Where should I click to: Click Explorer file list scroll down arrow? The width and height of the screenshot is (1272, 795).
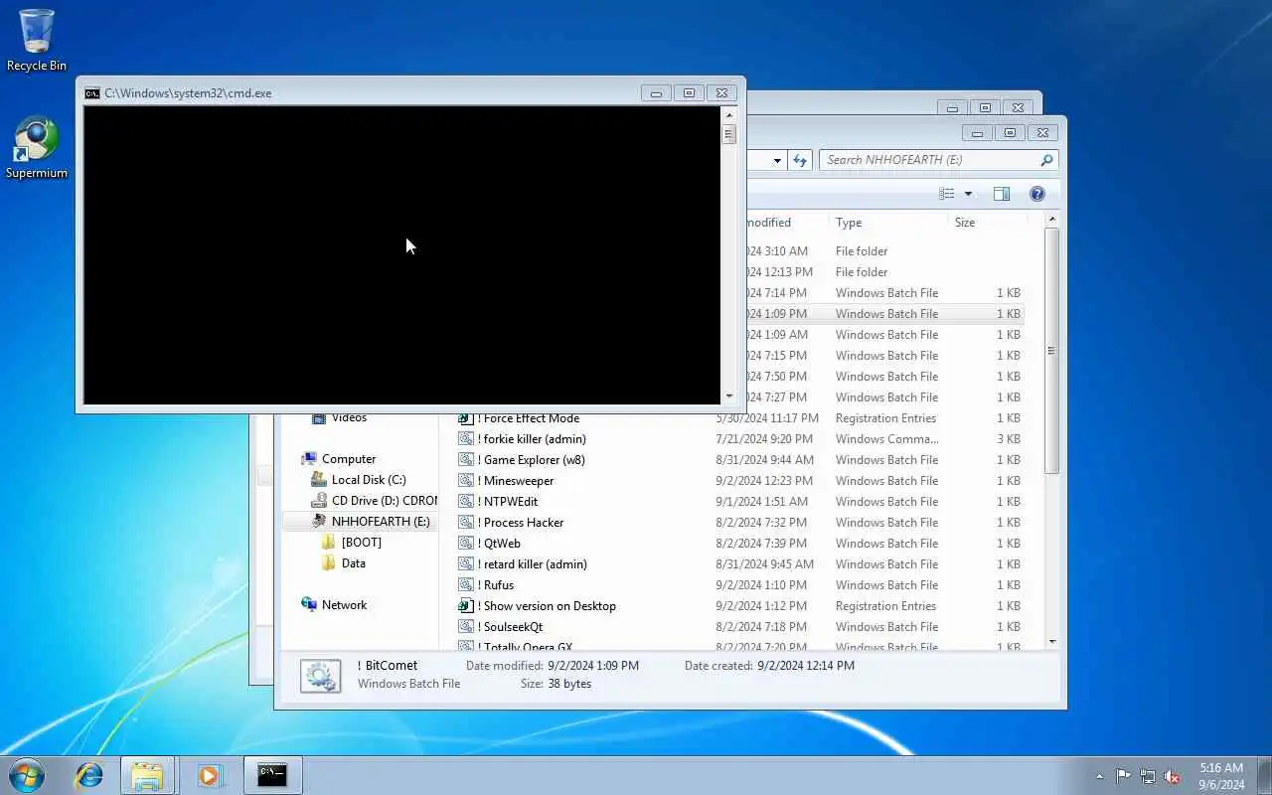pos(1052,642)
